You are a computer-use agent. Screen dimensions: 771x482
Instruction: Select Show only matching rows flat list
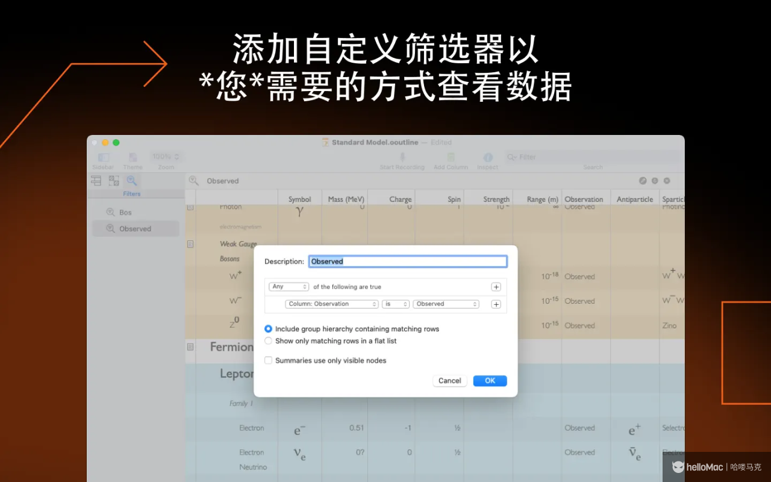coord(269,341)
